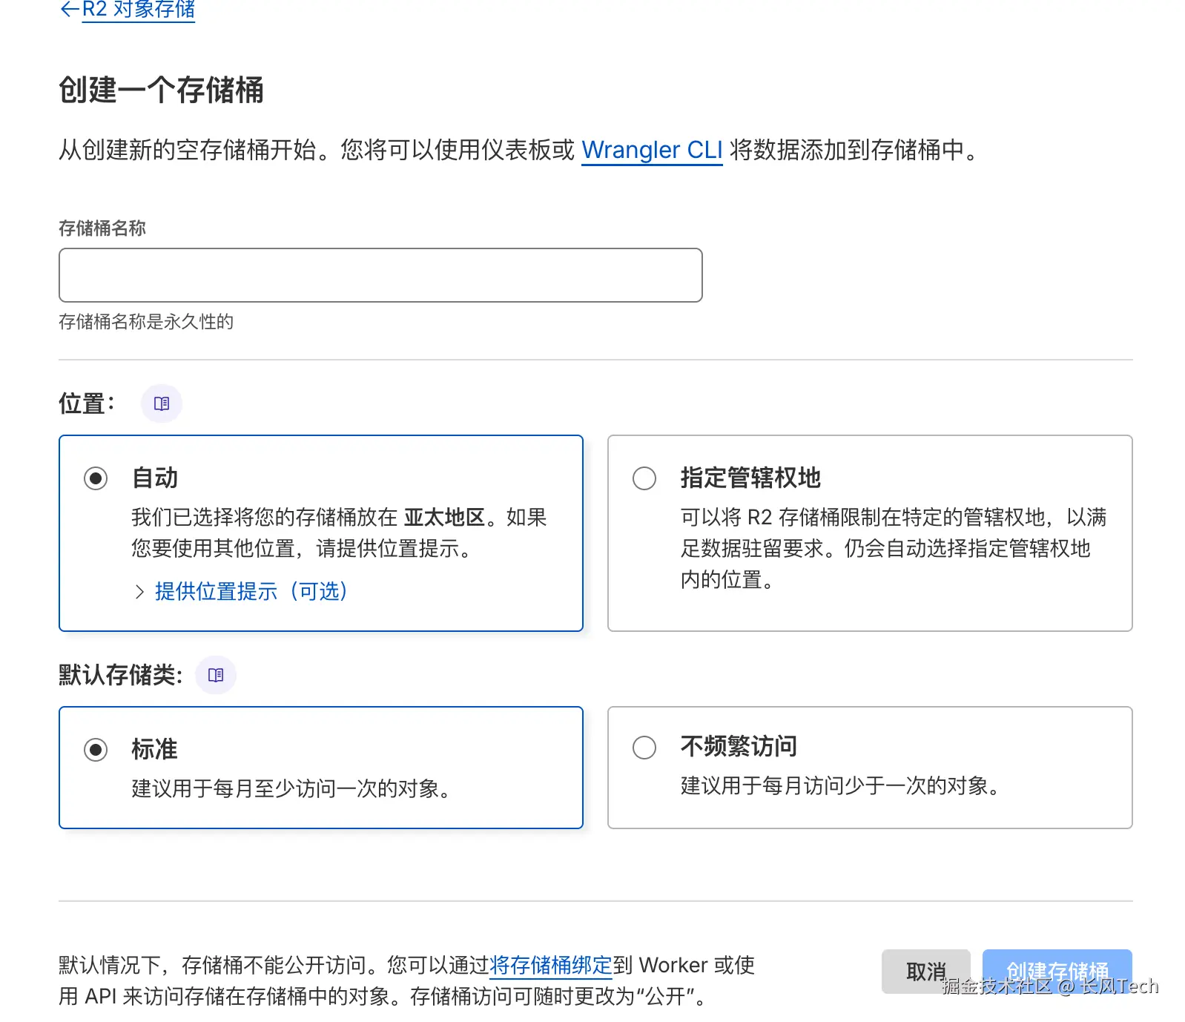Click the 自动 option card title
The width and height of the screenshot is (1185, 1022).
click(x=155, y=478)
